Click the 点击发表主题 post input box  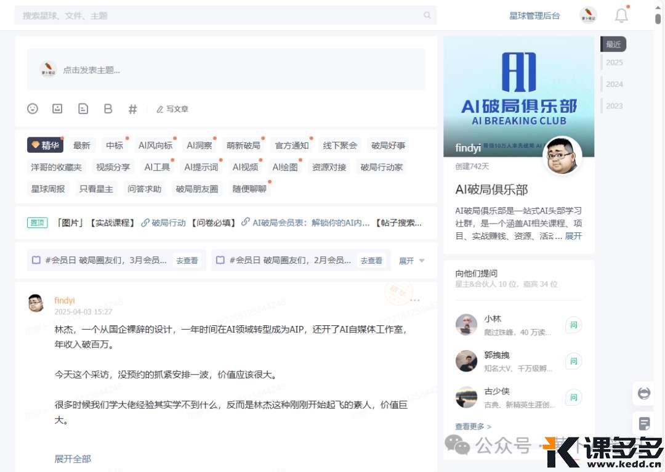point(226,70)
